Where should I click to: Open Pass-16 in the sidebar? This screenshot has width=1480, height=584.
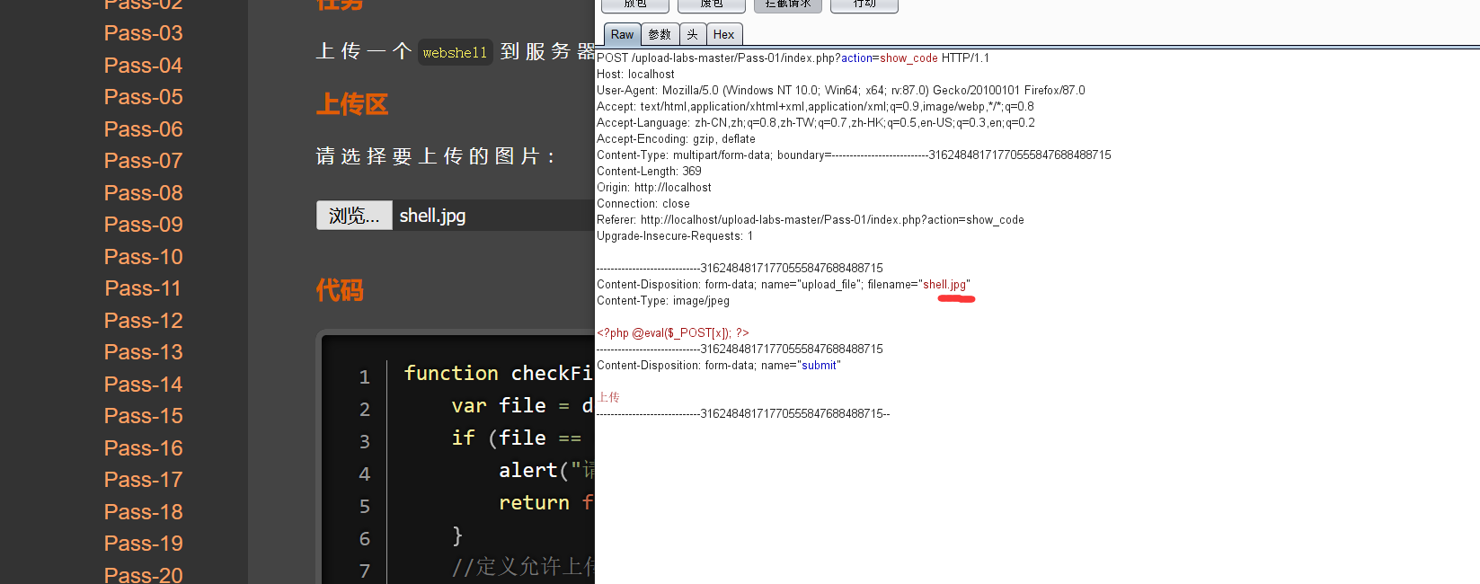point(143,448)
